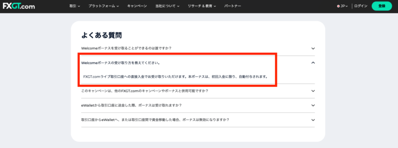Open the プラットフォーム menu
The image size is (398, 148).
(104, 6)
